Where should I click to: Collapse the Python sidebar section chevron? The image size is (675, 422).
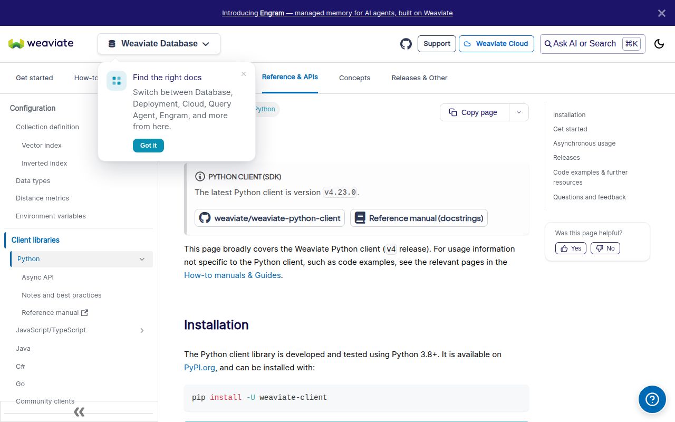(142, 259)
